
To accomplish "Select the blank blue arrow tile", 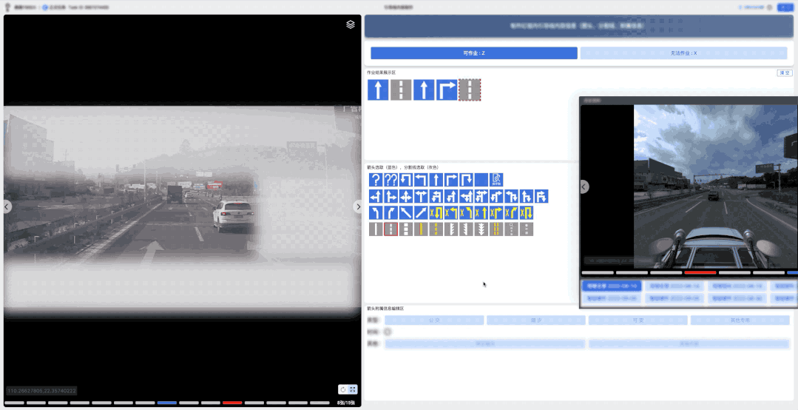I will [481, 180].
